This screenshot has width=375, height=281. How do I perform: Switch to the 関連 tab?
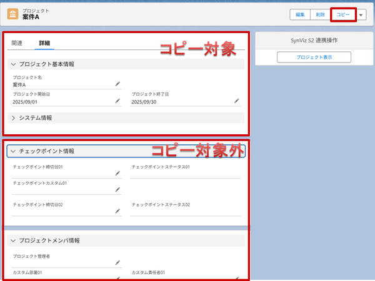pos(17,43)
